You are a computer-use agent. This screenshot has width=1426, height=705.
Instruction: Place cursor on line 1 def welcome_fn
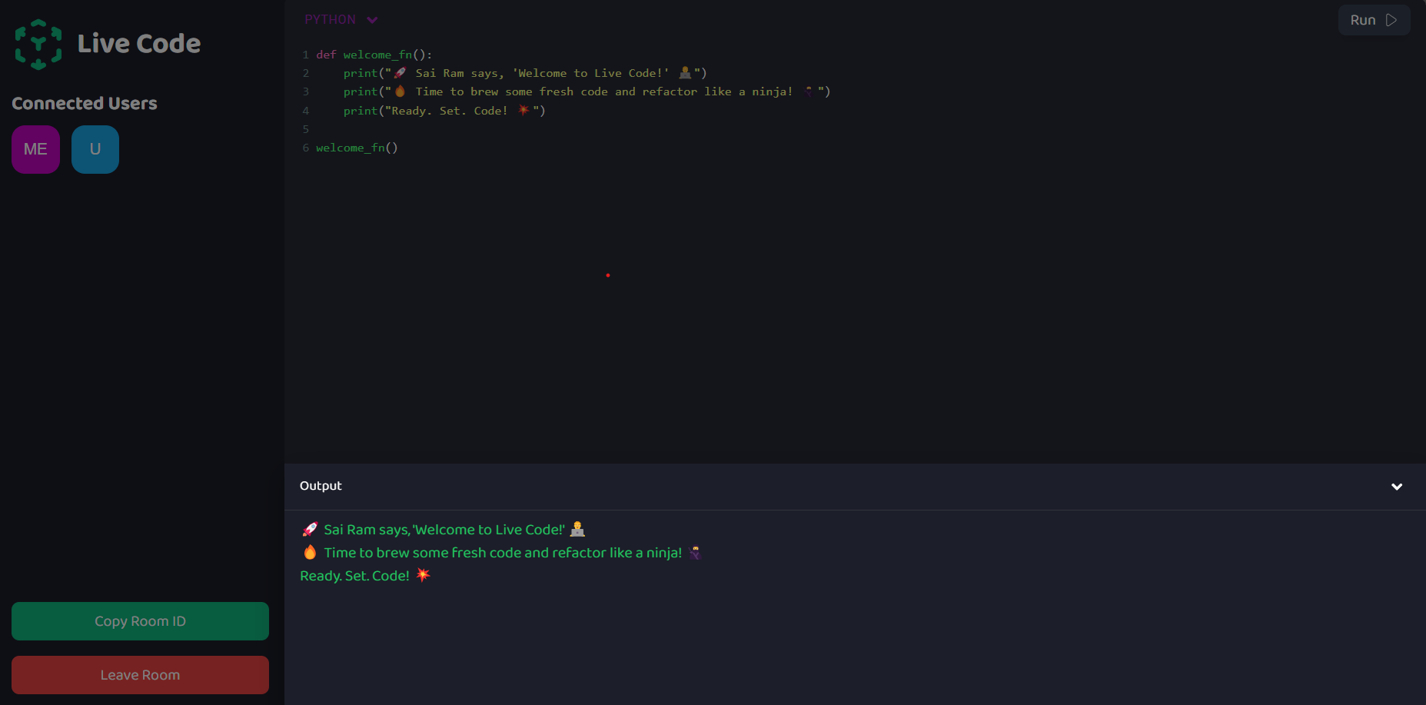[374, 55]
